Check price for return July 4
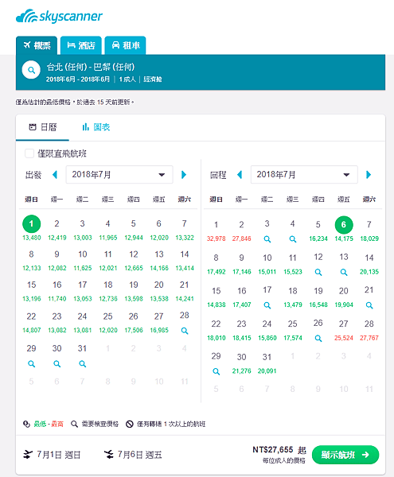This screenshot has height=477, width=394. [x=293, y=239]
